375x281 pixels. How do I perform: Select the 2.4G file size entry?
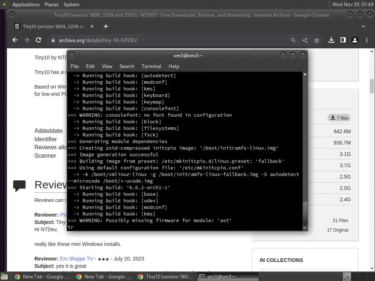(x=345, y=199)
